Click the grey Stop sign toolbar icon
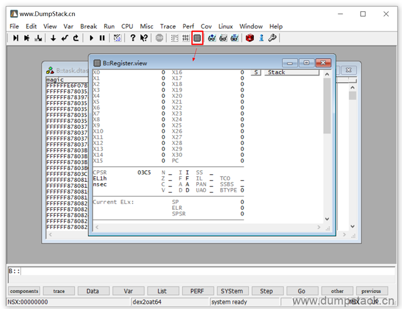 159,38
